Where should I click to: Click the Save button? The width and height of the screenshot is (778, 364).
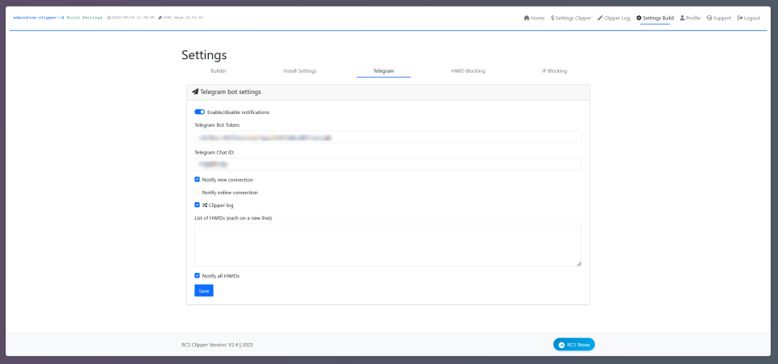[x=204, y=290]
